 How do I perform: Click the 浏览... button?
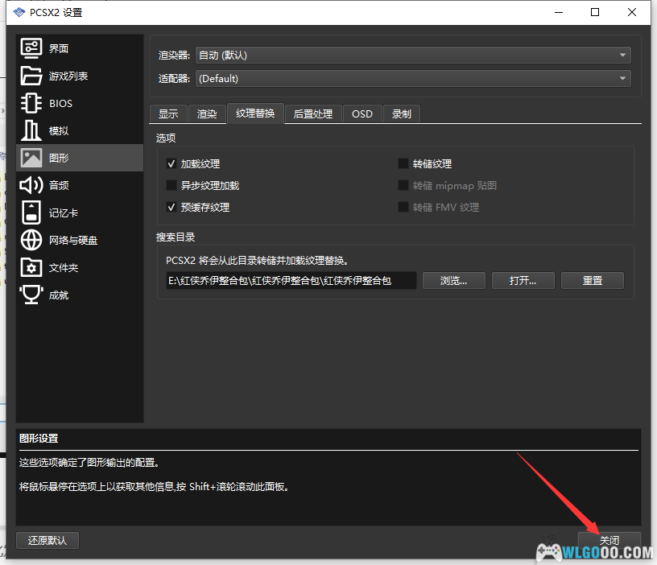[x=454, y=280]
